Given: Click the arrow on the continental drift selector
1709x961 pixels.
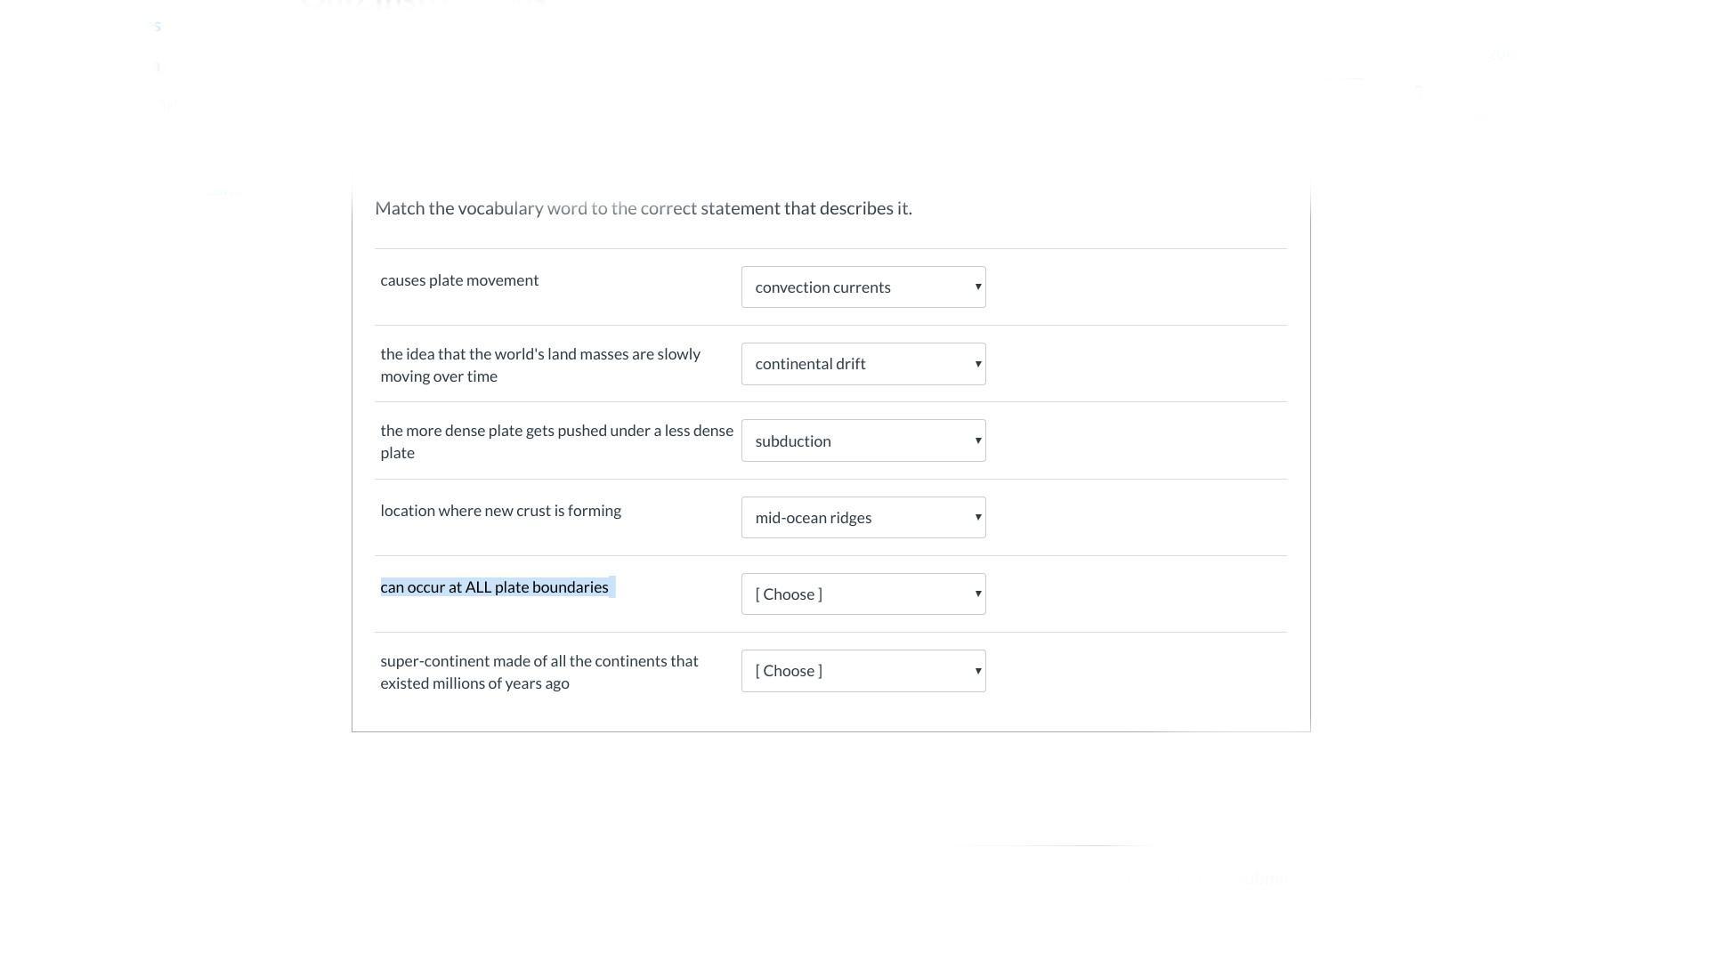Looking at the screenshot, I should click(x=977, y=364).
